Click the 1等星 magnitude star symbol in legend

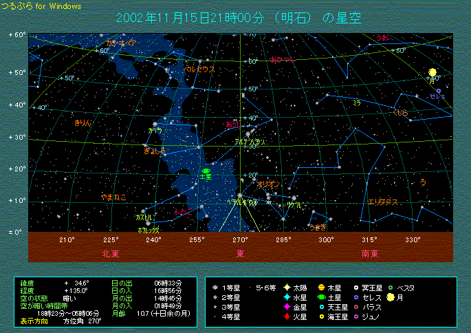tap(217, 288)
